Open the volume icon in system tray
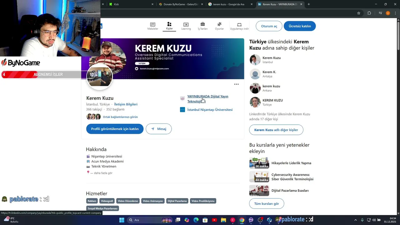This screenshot has width=400, height=225. [x=374, y=220]
